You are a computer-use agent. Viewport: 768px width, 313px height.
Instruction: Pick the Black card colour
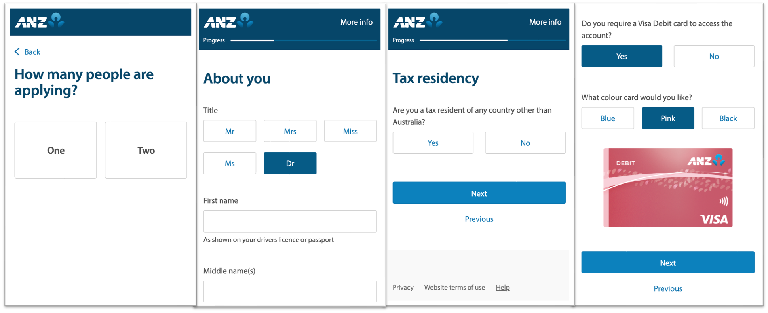(x=728, y=118)
